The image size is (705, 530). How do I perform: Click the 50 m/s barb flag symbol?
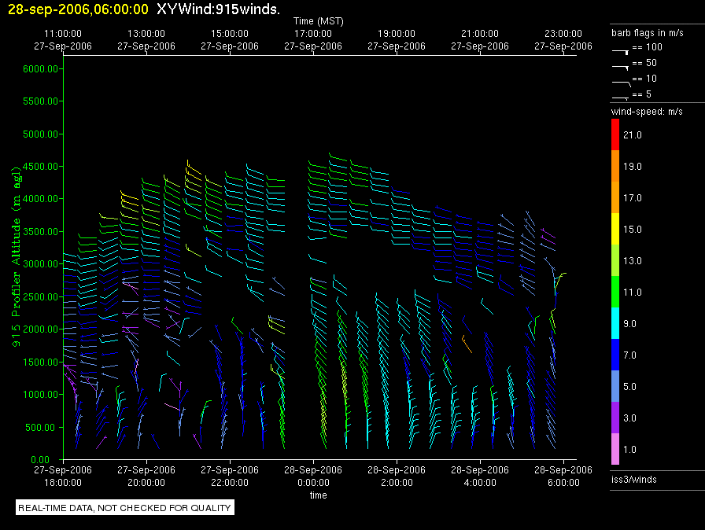tap(620, 67)
